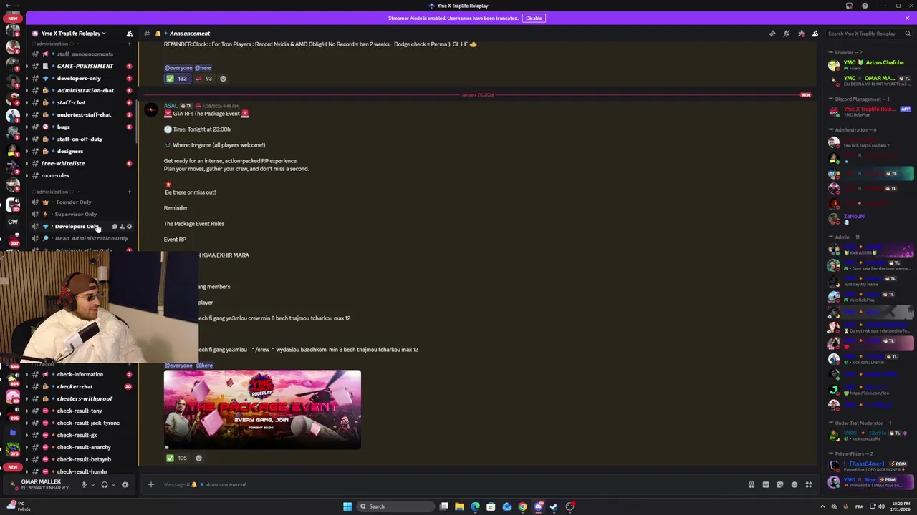Toggle the checkmark reaction showing 105
Image resolution: width=917 pixels, height=515 pixels.
[176, 458]
